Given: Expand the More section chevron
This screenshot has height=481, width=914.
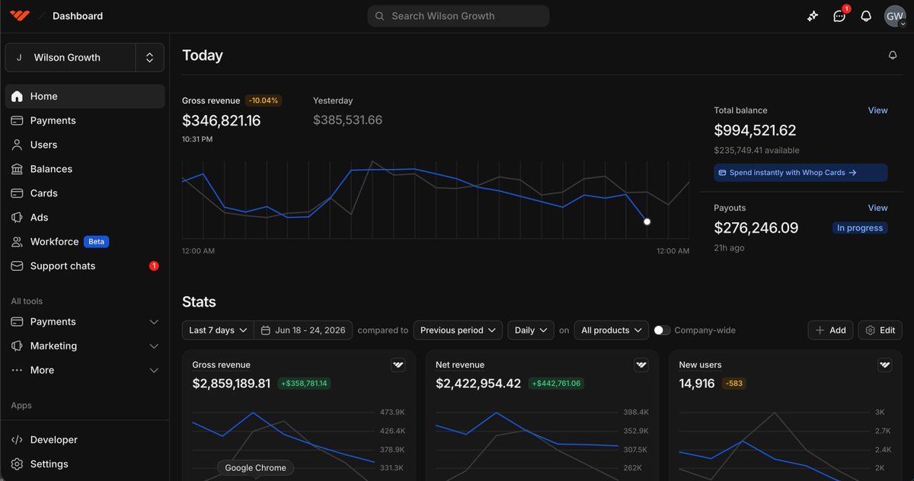Looking at the screenshot, I should click(x=154, y=371).
